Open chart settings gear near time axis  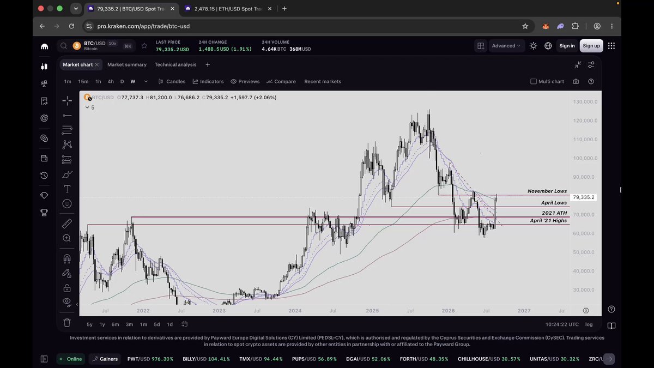tap(586, 310)
